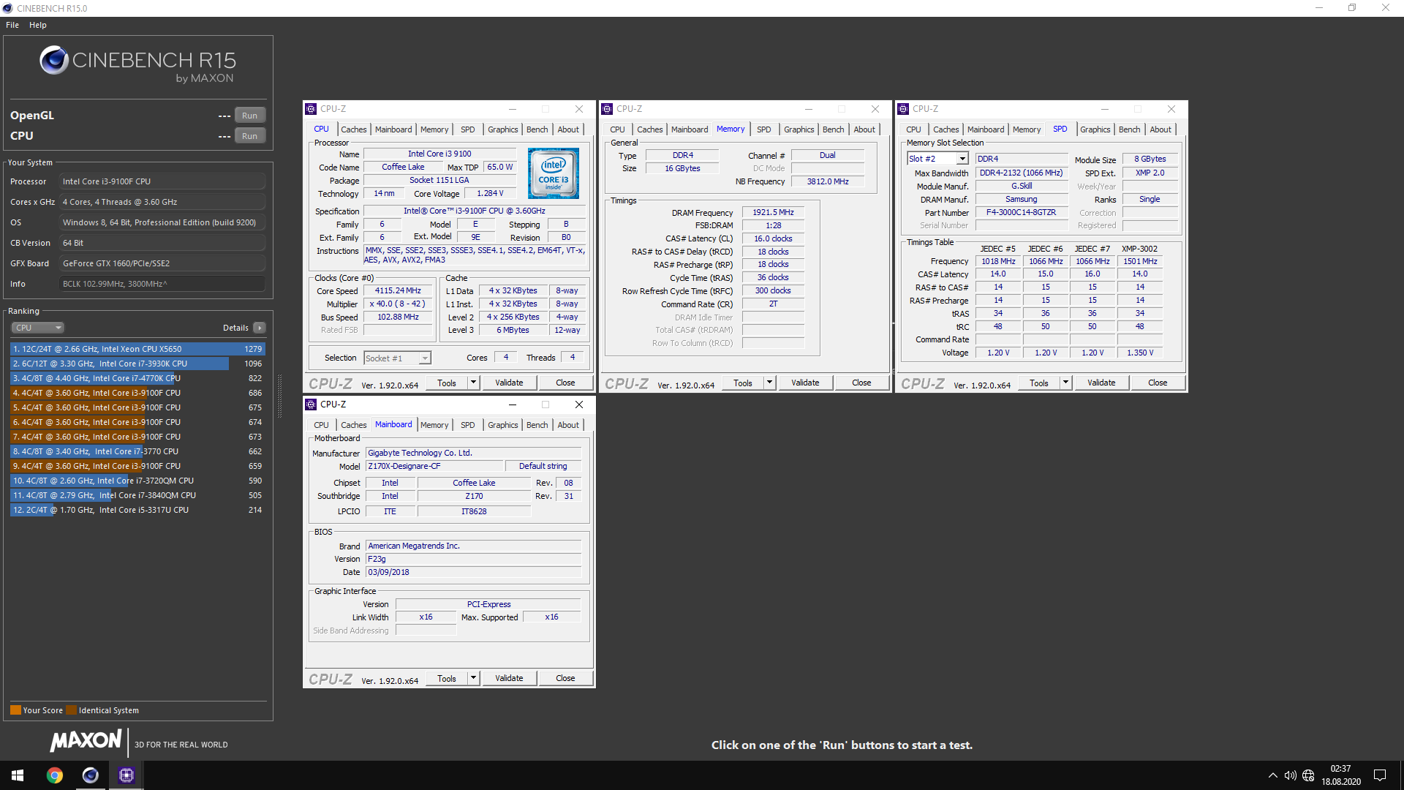
Task: Click the Identical System legend swatch
Action: [71, 710]
